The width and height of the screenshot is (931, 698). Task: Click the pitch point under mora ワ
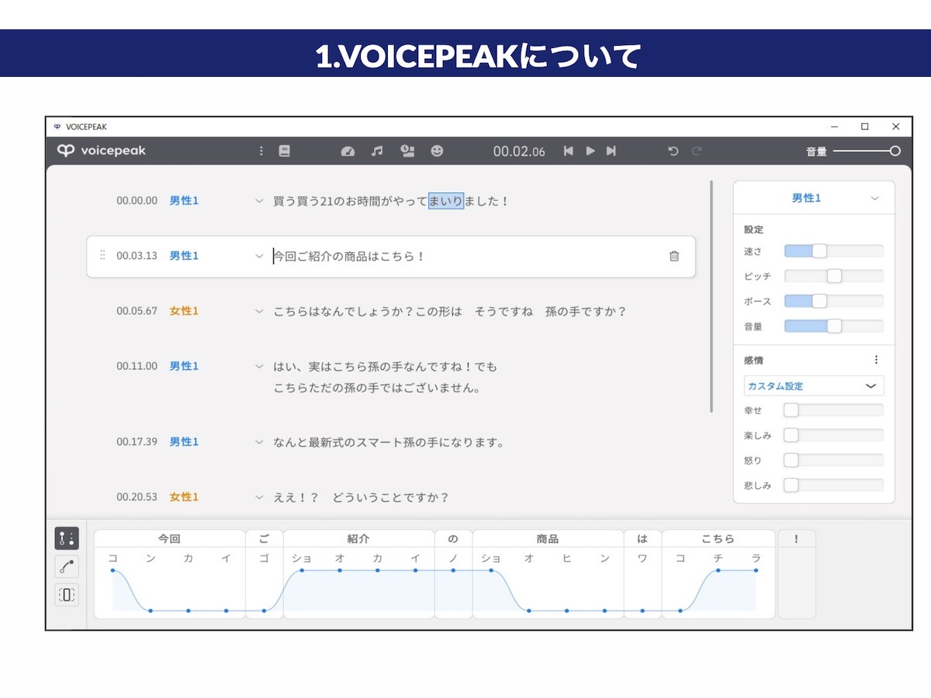pyautogui.click(x=642, y=610)
